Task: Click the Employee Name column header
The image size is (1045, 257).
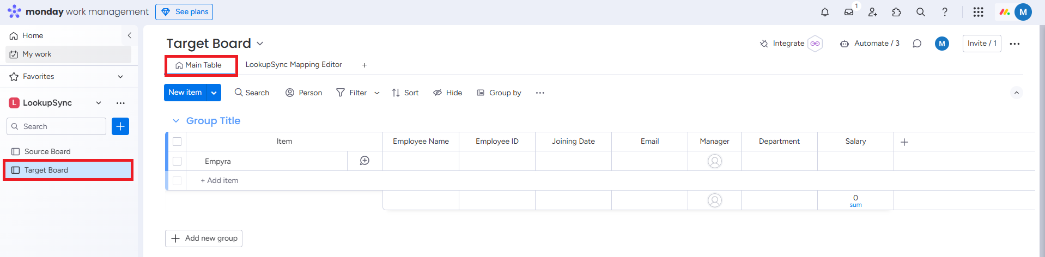Action: tap(421, 142)
